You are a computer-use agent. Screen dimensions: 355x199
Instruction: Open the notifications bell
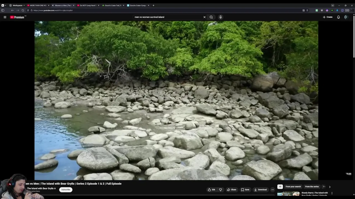(338, 17)
